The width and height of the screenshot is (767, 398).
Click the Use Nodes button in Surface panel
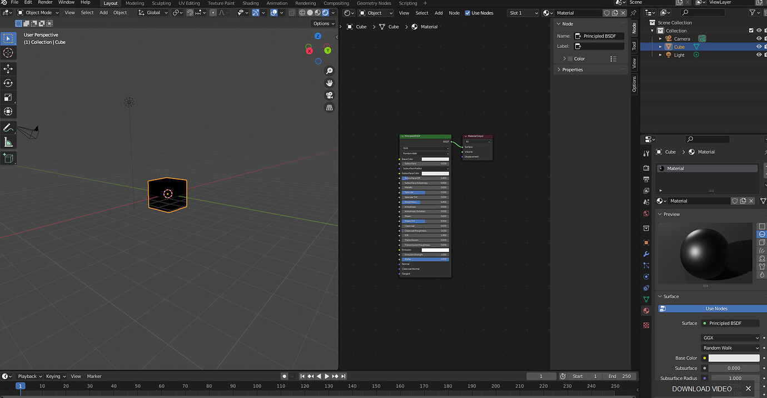click(x=713, y=309)
